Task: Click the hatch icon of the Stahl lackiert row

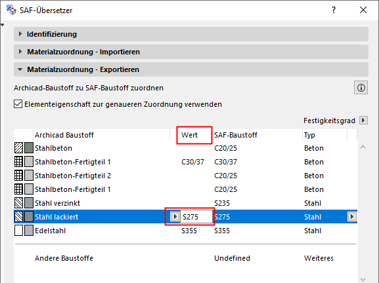Action: 18,217
